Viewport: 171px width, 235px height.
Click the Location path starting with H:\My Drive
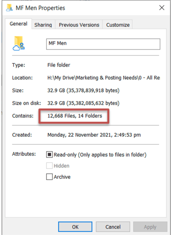pos(104,78)
